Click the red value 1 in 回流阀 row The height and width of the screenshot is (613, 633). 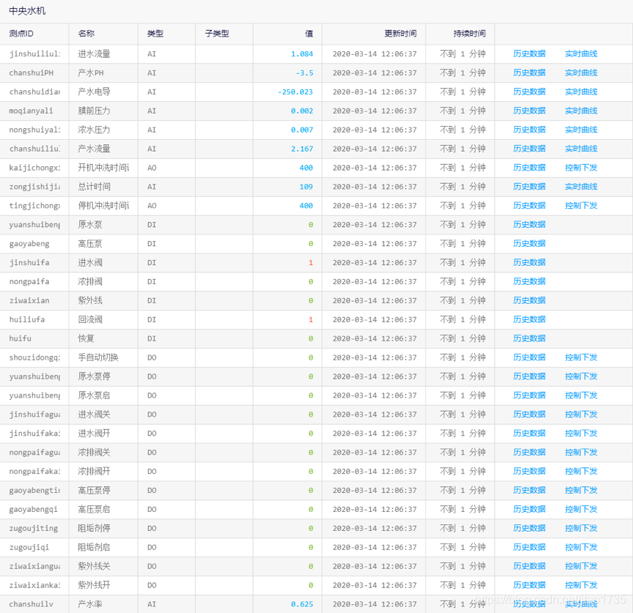click(x=311, y=319)
